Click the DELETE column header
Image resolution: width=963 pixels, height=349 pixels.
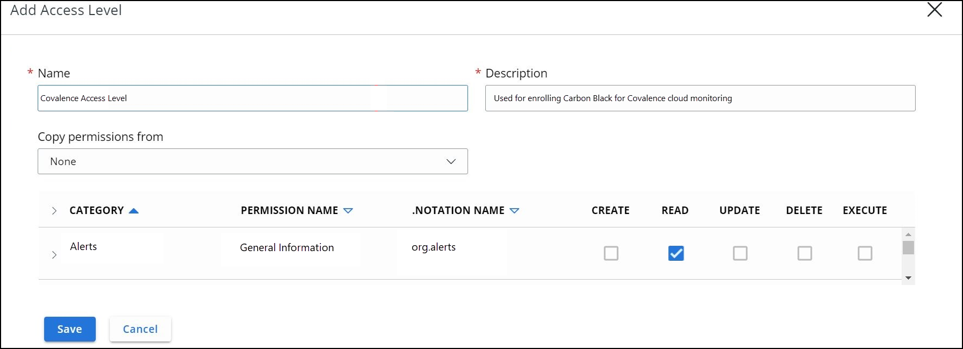(804, 211)
